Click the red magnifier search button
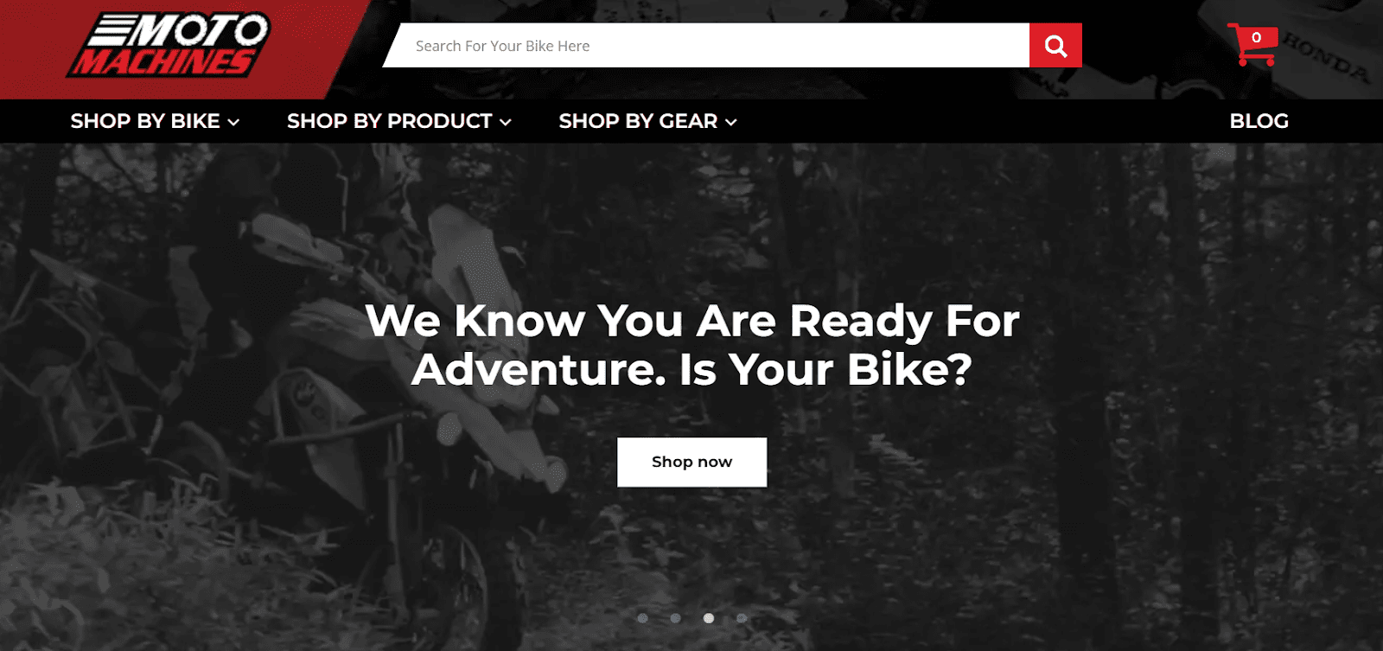This screenshot has height=651, width=1383. (1055, 45)
